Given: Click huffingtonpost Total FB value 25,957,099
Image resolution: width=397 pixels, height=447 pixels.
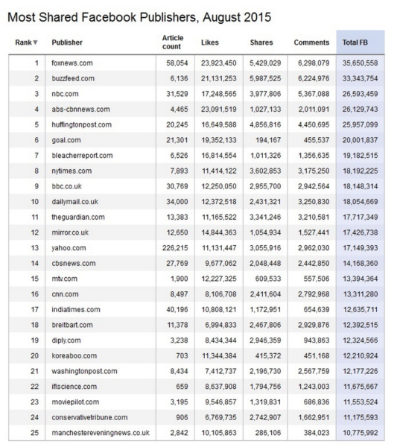Looking at the screenshot, I should pyautogui.click(x=361, y=124).
